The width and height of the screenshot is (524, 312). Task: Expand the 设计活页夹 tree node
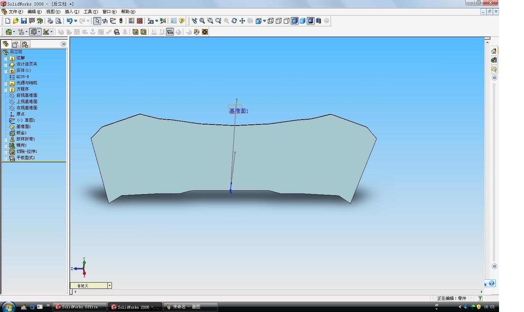tap(6, 65)
